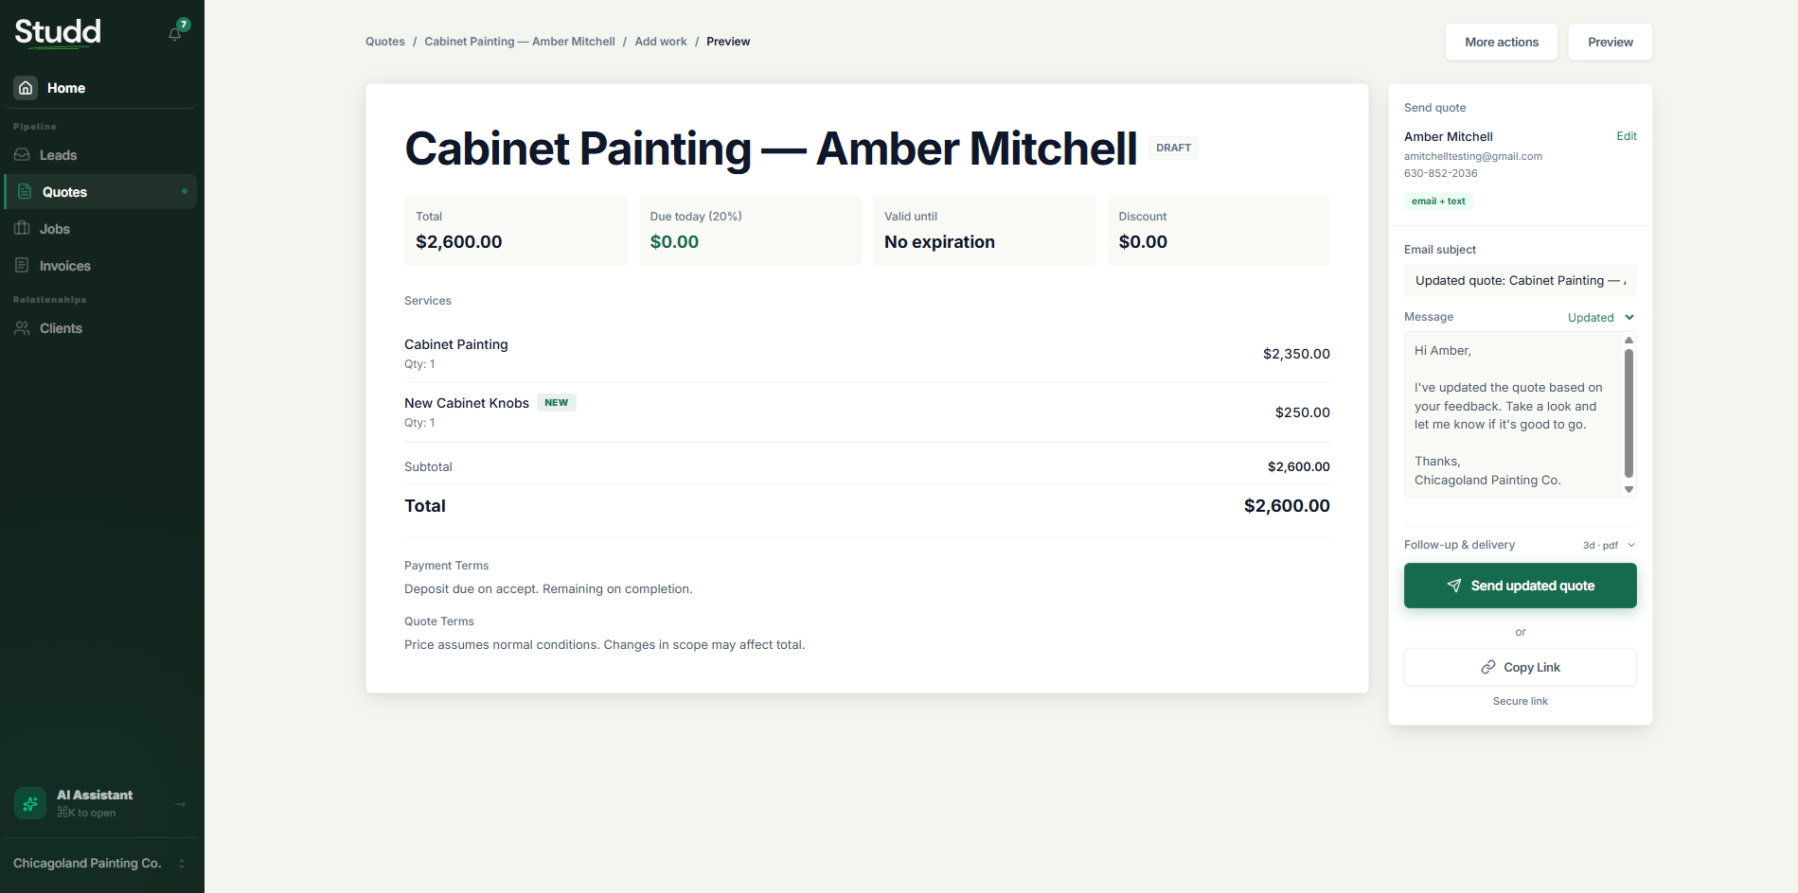This screenshot has height=893, width=1798.
Task: Go to Clients people icon
Action: click(22, 328)
